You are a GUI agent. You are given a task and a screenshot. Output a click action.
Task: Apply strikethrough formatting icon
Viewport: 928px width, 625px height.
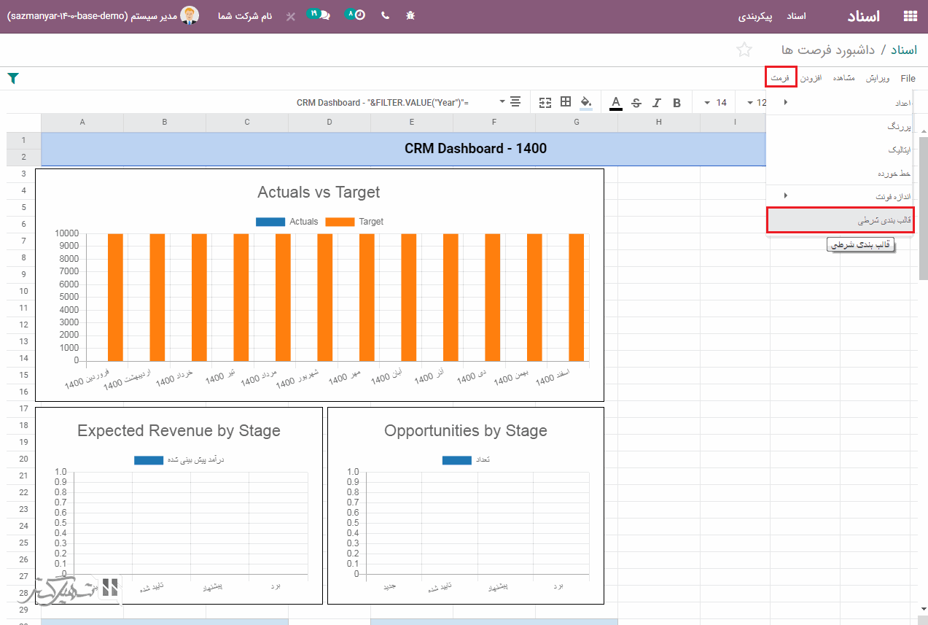636,103
